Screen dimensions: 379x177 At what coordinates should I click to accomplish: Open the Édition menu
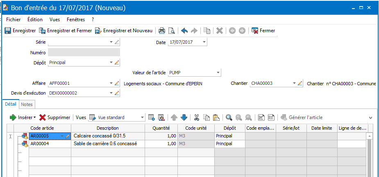pos(35,19)
